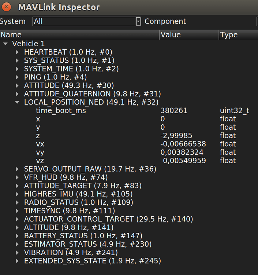This screenshot has height=275, width=258.
Task: Click the vz value -0,00549959
Action: [x=183, y=161]
